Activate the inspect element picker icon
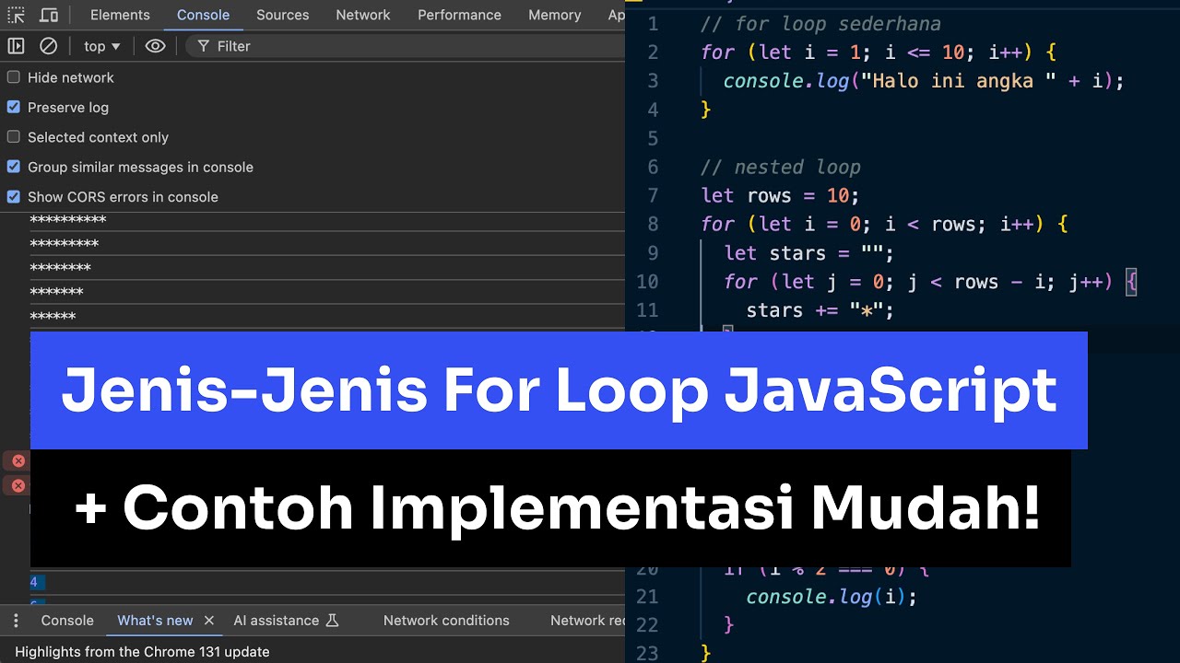This screenshot has width=1180, height=663. (17, 15)
